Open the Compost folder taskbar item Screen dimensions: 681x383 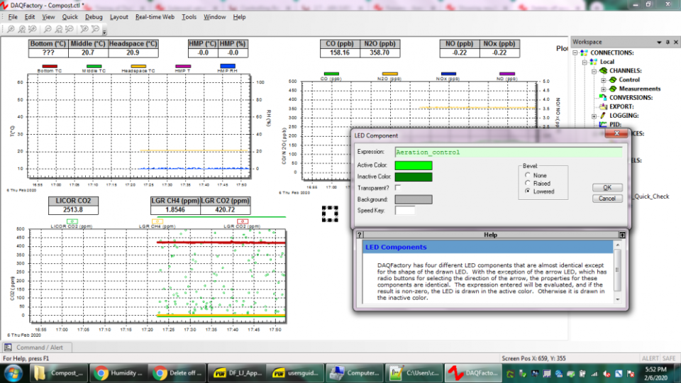coord(59,373)
